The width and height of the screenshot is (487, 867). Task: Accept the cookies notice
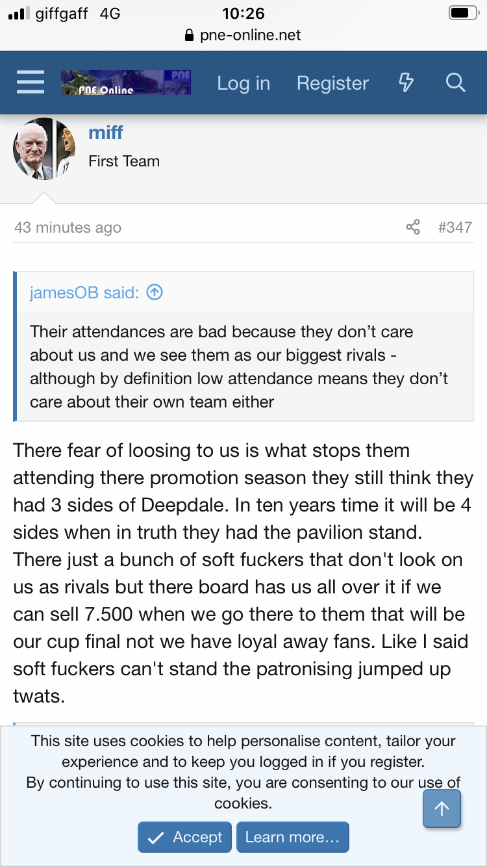(x=185, y=837)
